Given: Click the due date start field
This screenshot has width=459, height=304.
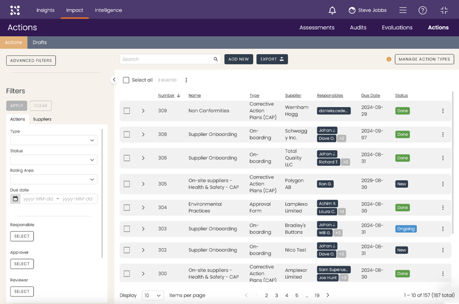Looking at the screenshot, I should coord(38,199).
